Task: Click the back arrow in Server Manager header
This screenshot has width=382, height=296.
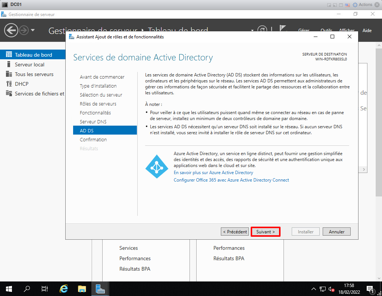Action: point(11,30)
